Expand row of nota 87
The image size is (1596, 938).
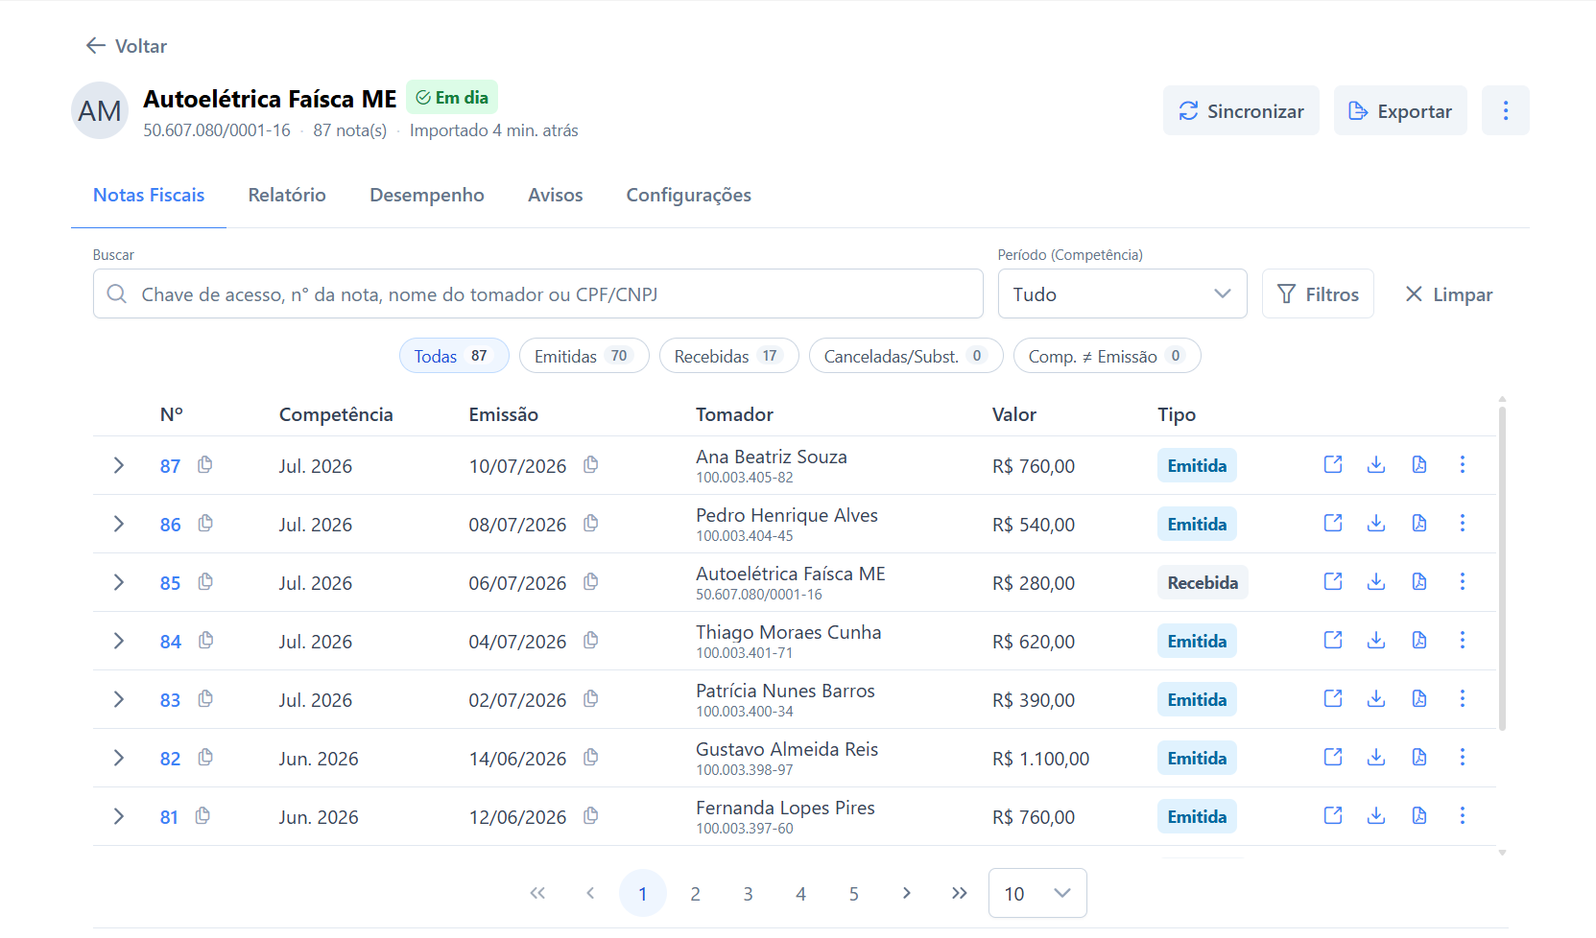tap(119, 465)
